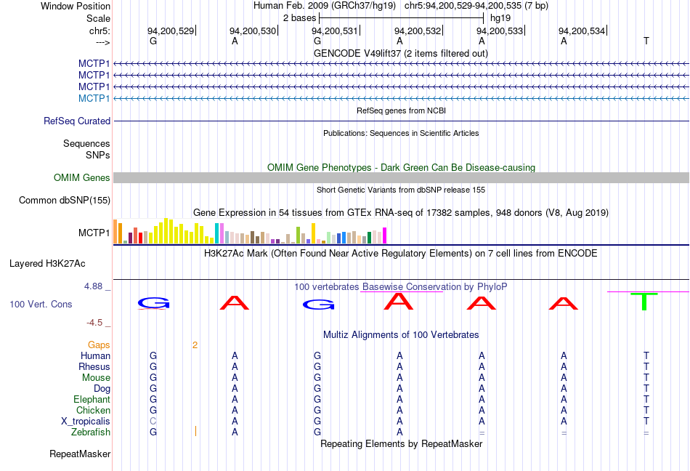The width and height of the screenshot is (690, 471).
Task: Click the green T conservation logo letter
Action: click(x=644, y=302)
